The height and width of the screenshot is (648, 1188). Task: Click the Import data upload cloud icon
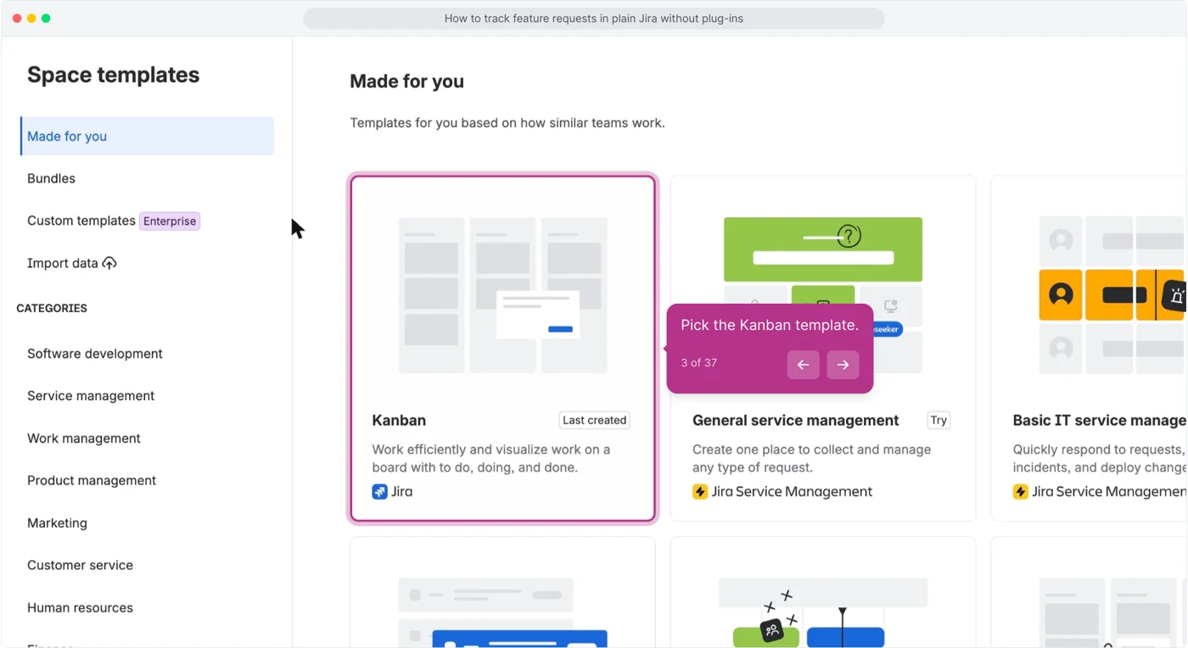[x=109, y=263]
